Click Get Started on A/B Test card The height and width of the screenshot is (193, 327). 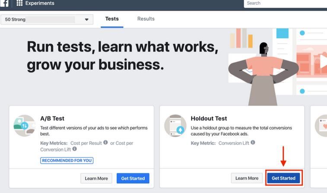(133, 178)
